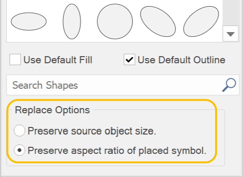Viewport: 243px width, 177px height.
Task: Click the checkmark inside the Default Outline box
Action: coord(129,59)
